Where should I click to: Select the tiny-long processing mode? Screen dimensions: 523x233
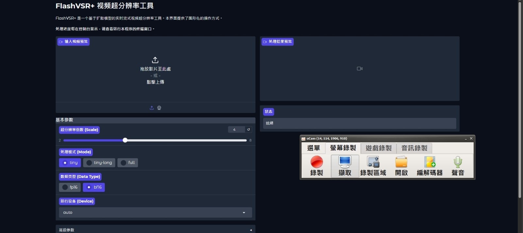pyautogui.click(x=99, y=163)
